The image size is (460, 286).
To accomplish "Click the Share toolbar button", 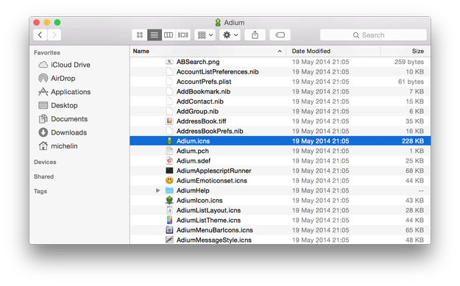I will [x=255, y=35].
